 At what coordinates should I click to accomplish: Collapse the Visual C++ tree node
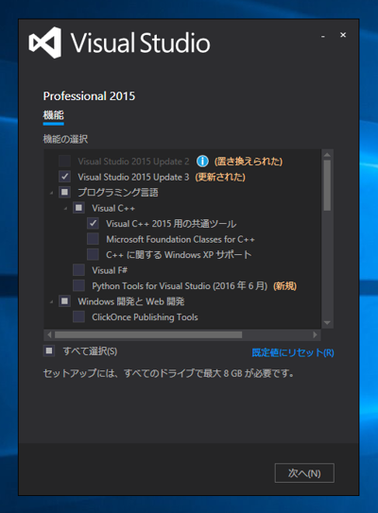(65, 209)
